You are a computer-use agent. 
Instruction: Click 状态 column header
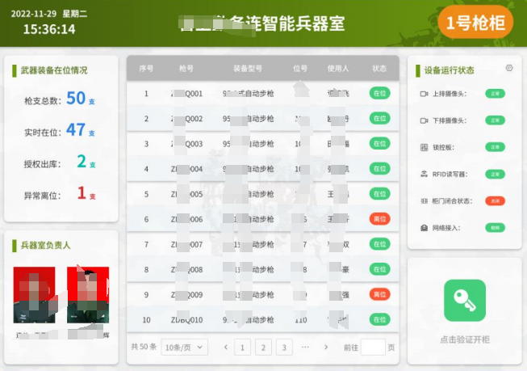coord(379,69)
